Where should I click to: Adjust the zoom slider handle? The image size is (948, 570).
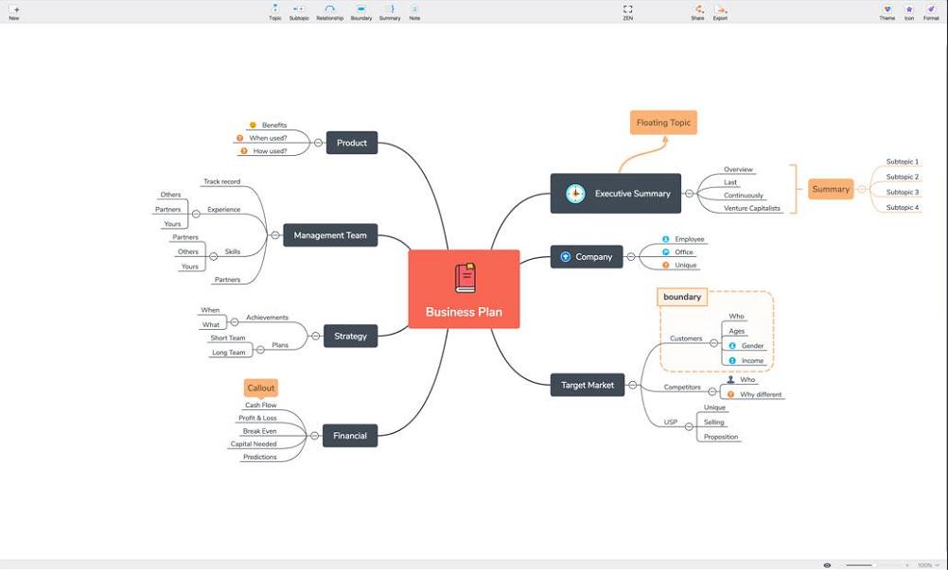873,565
